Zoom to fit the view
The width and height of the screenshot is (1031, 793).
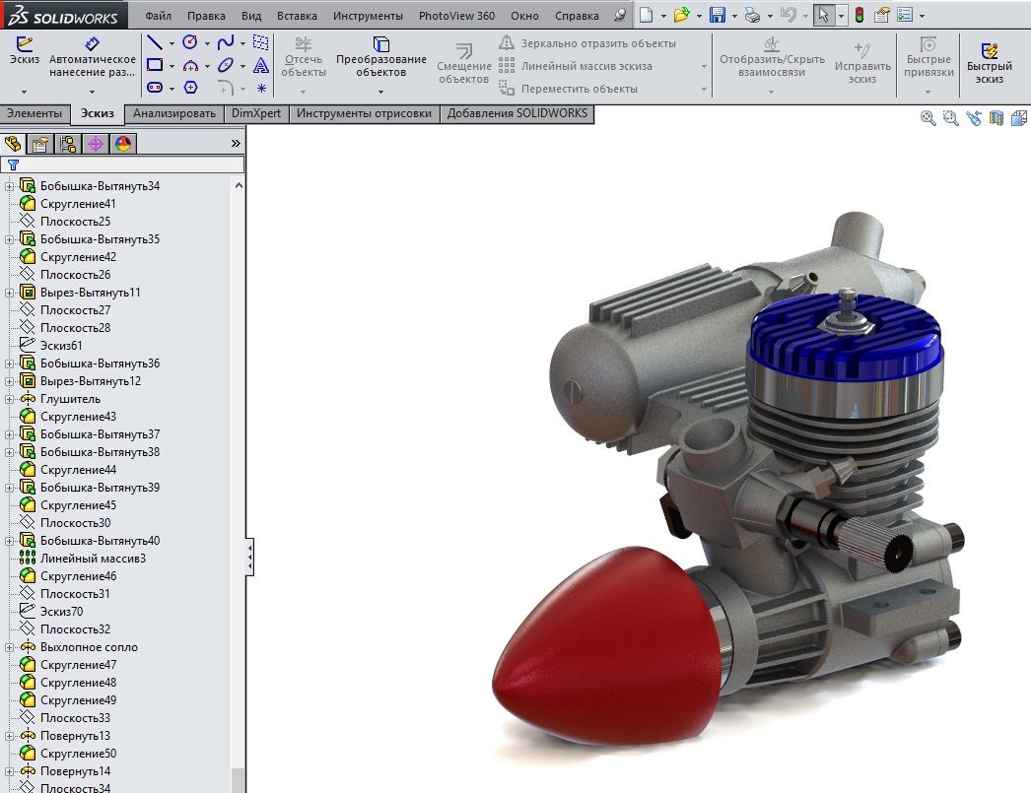tap(928, 118)
